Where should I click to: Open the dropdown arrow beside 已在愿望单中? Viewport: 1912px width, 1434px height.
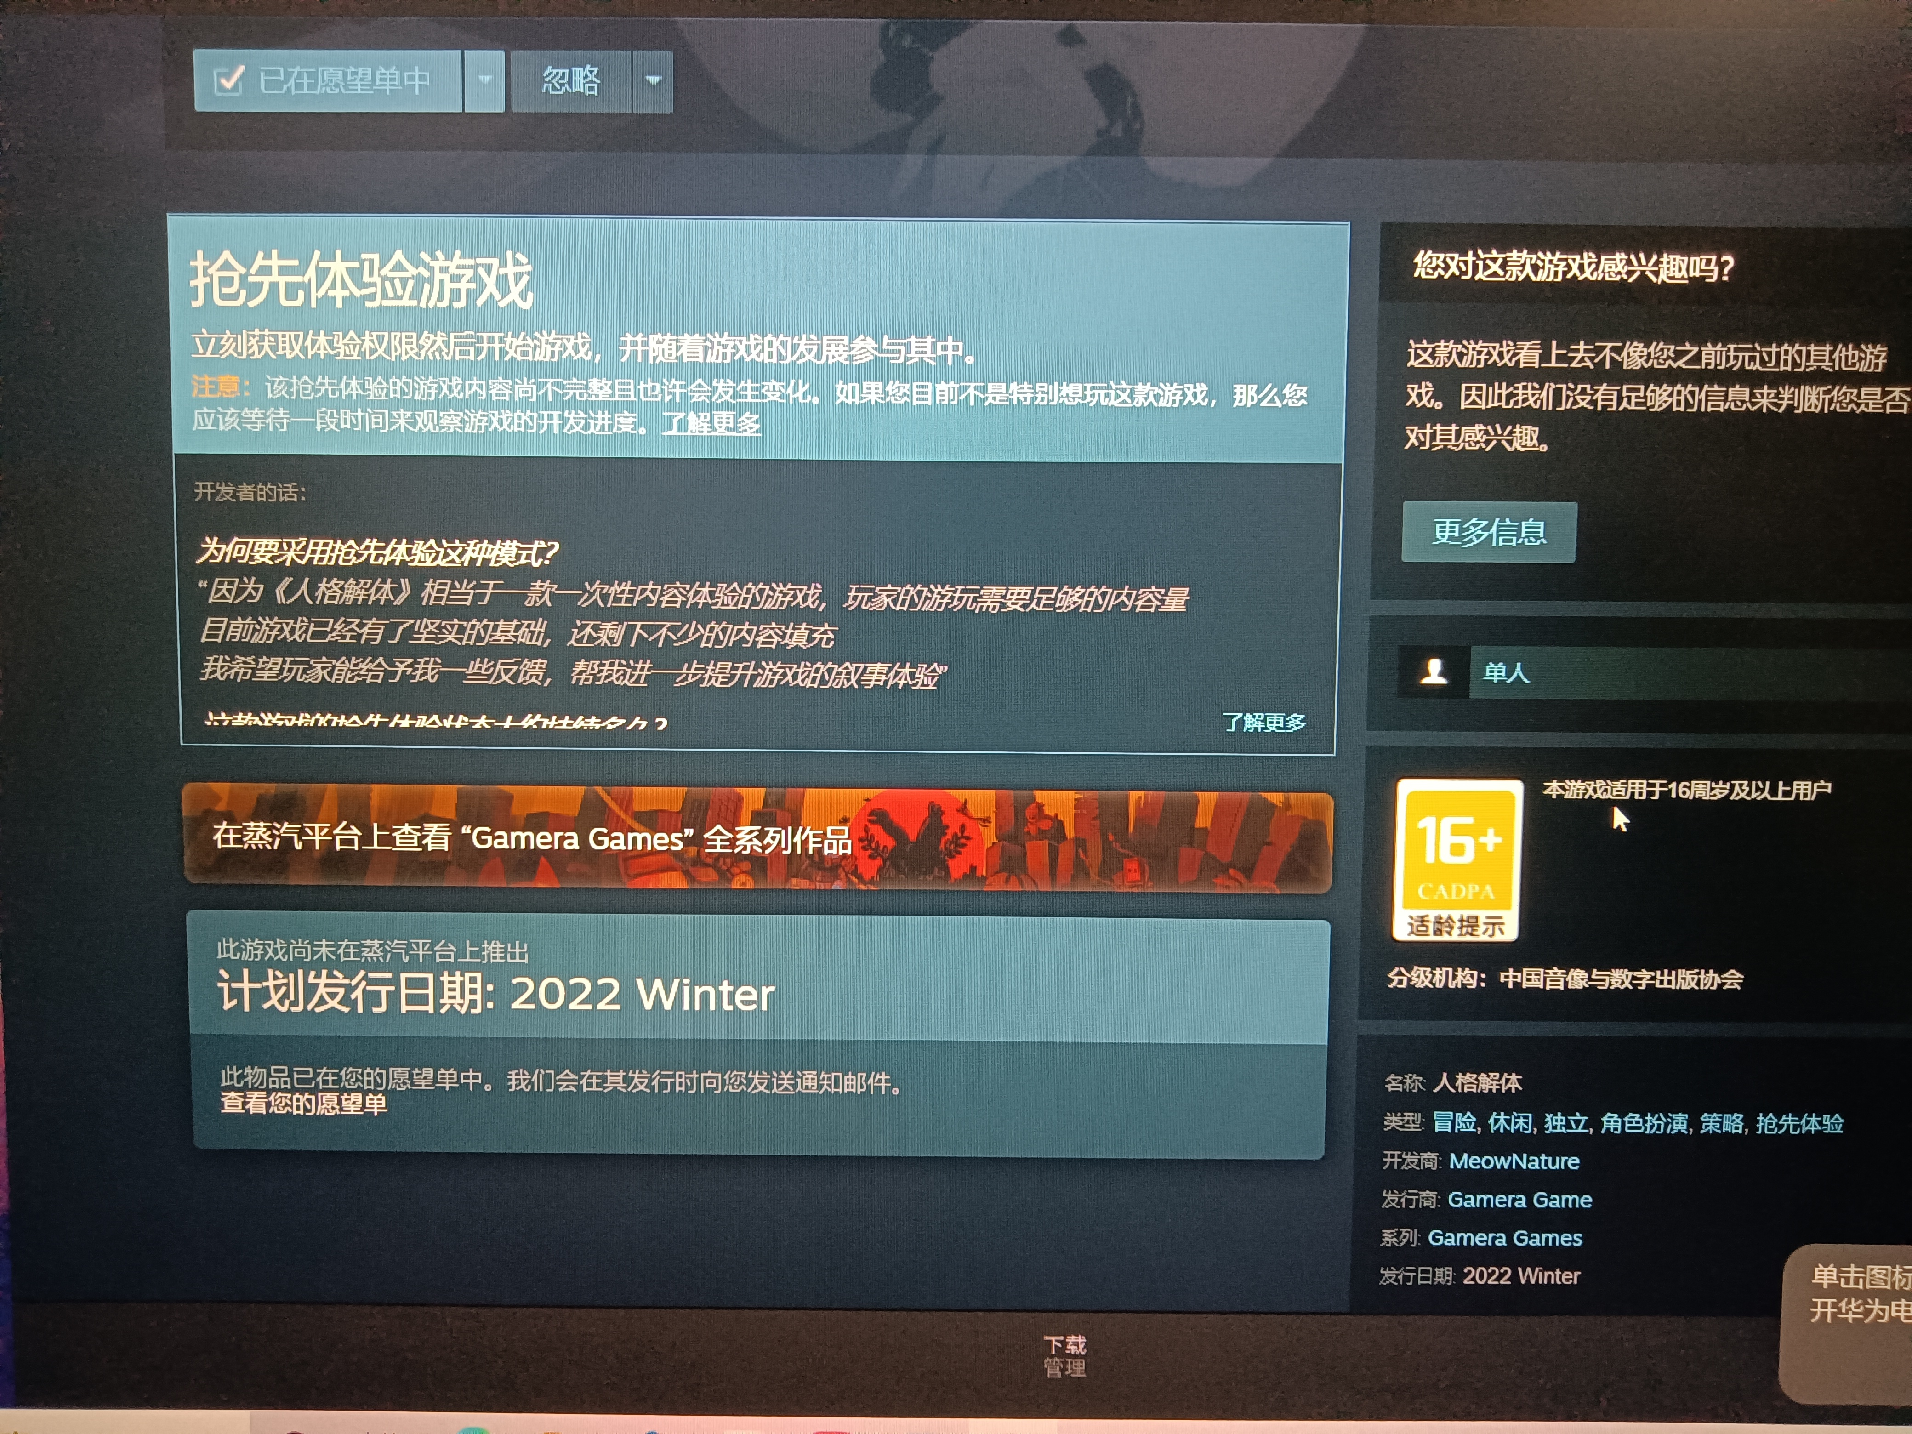[x=485, y=80]
